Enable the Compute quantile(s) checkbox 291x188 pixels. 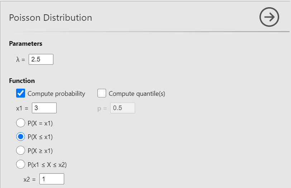coord(102,94)
